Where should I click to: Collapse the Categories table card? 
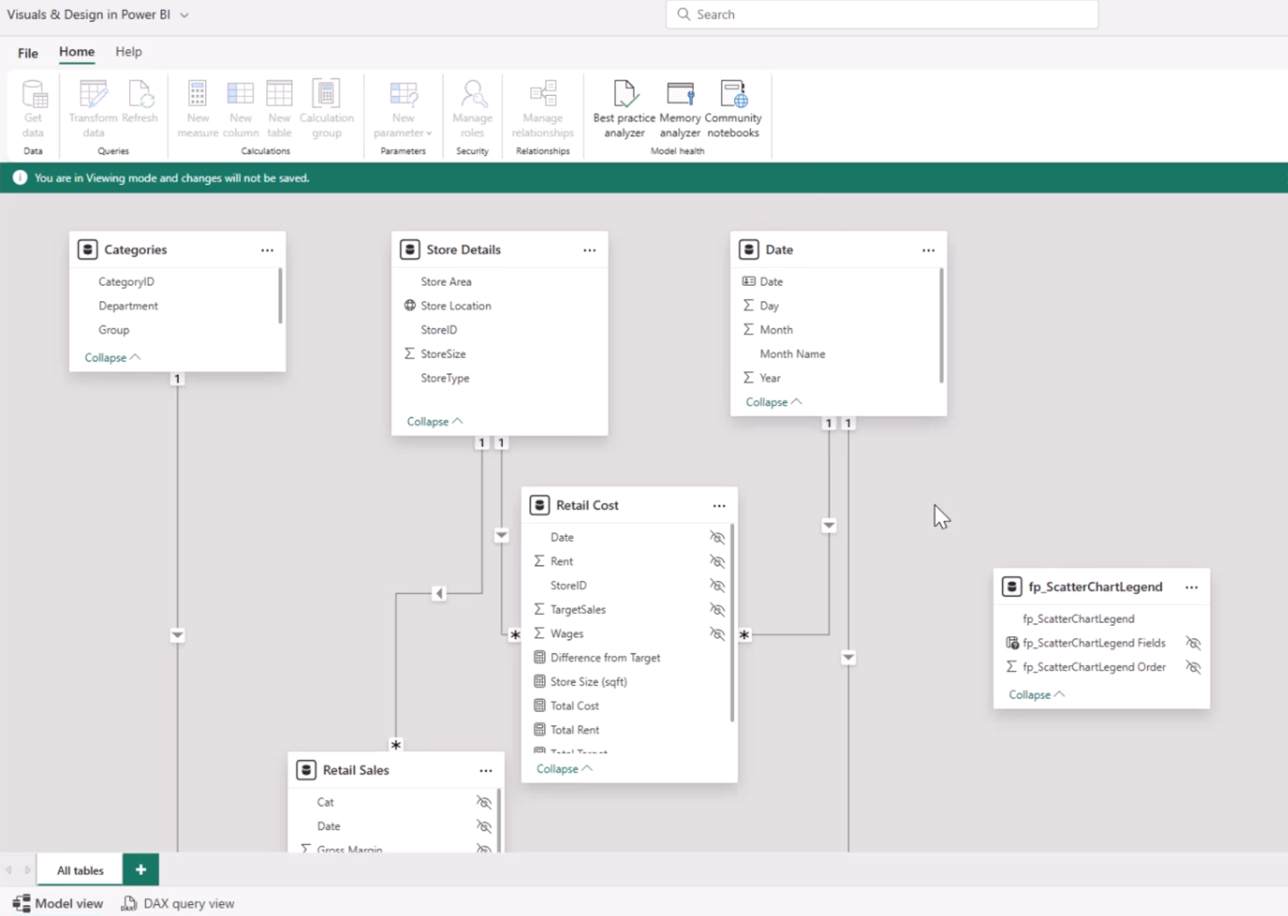pyautogui.click(x=112, y=358)
